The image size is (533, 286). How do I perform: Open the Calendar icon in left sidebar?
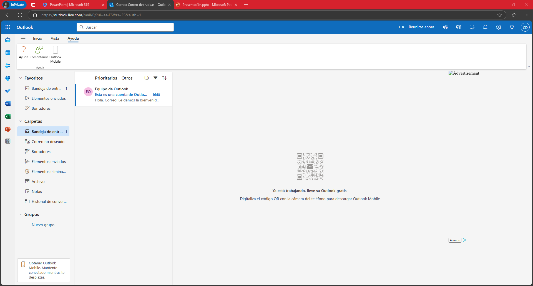(x=8, y=53)
